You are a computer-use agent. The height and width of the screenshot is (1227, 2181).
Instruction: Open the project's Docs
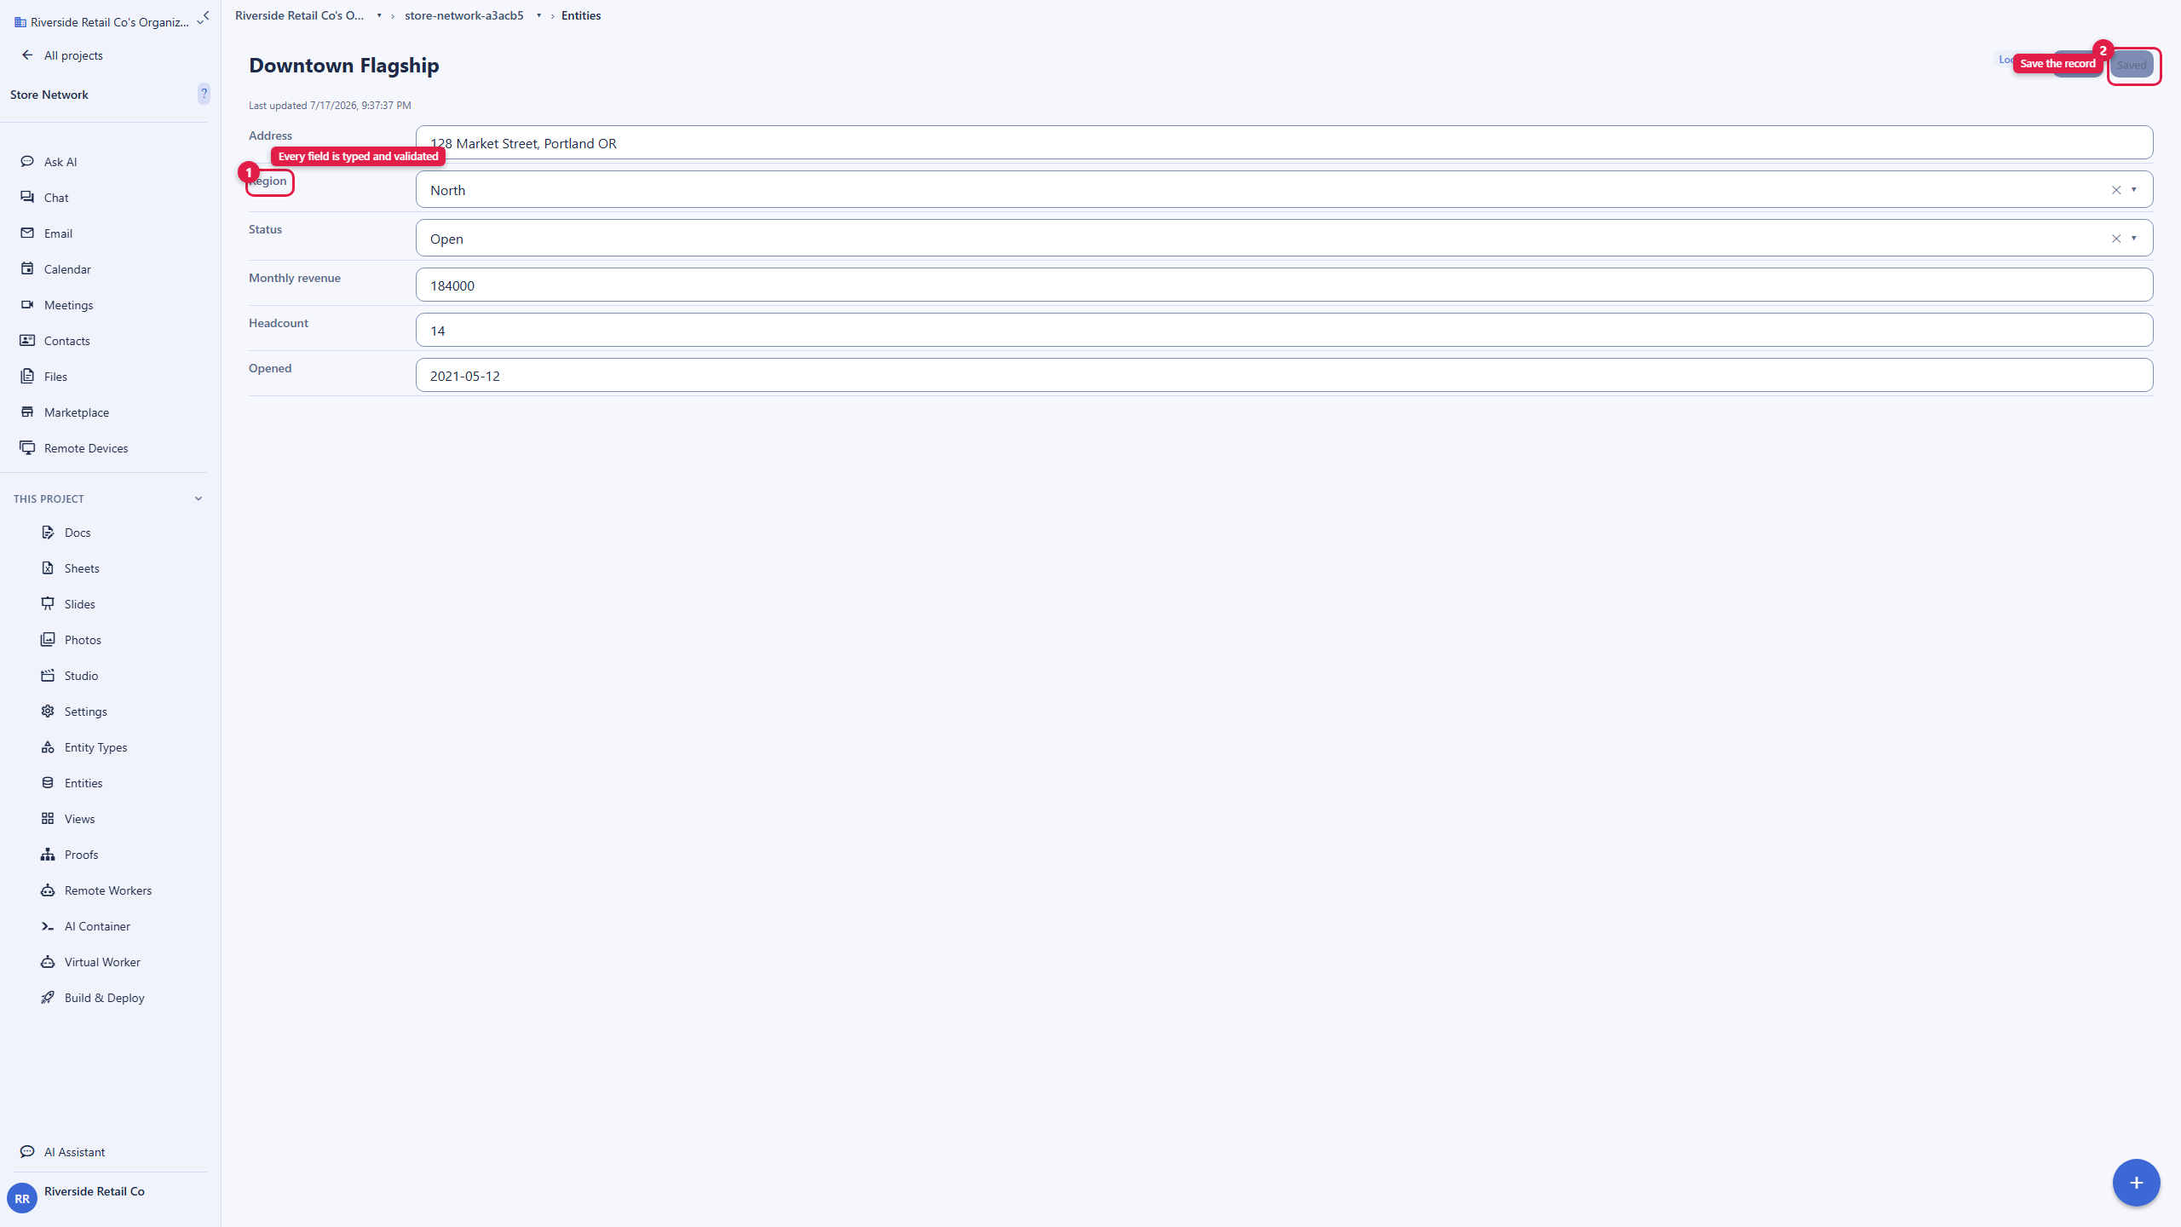tap(78, 533)
